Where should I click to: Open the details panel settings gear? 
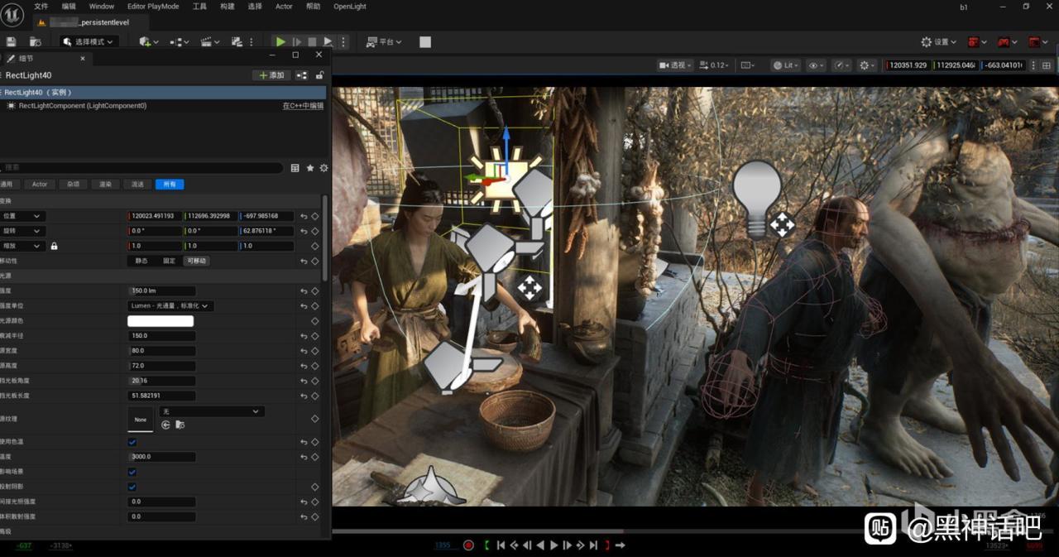(323, 168)
